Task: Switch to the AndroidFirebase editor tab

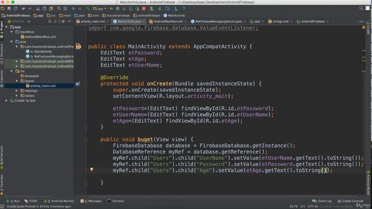Action: [x=313, y=21]
